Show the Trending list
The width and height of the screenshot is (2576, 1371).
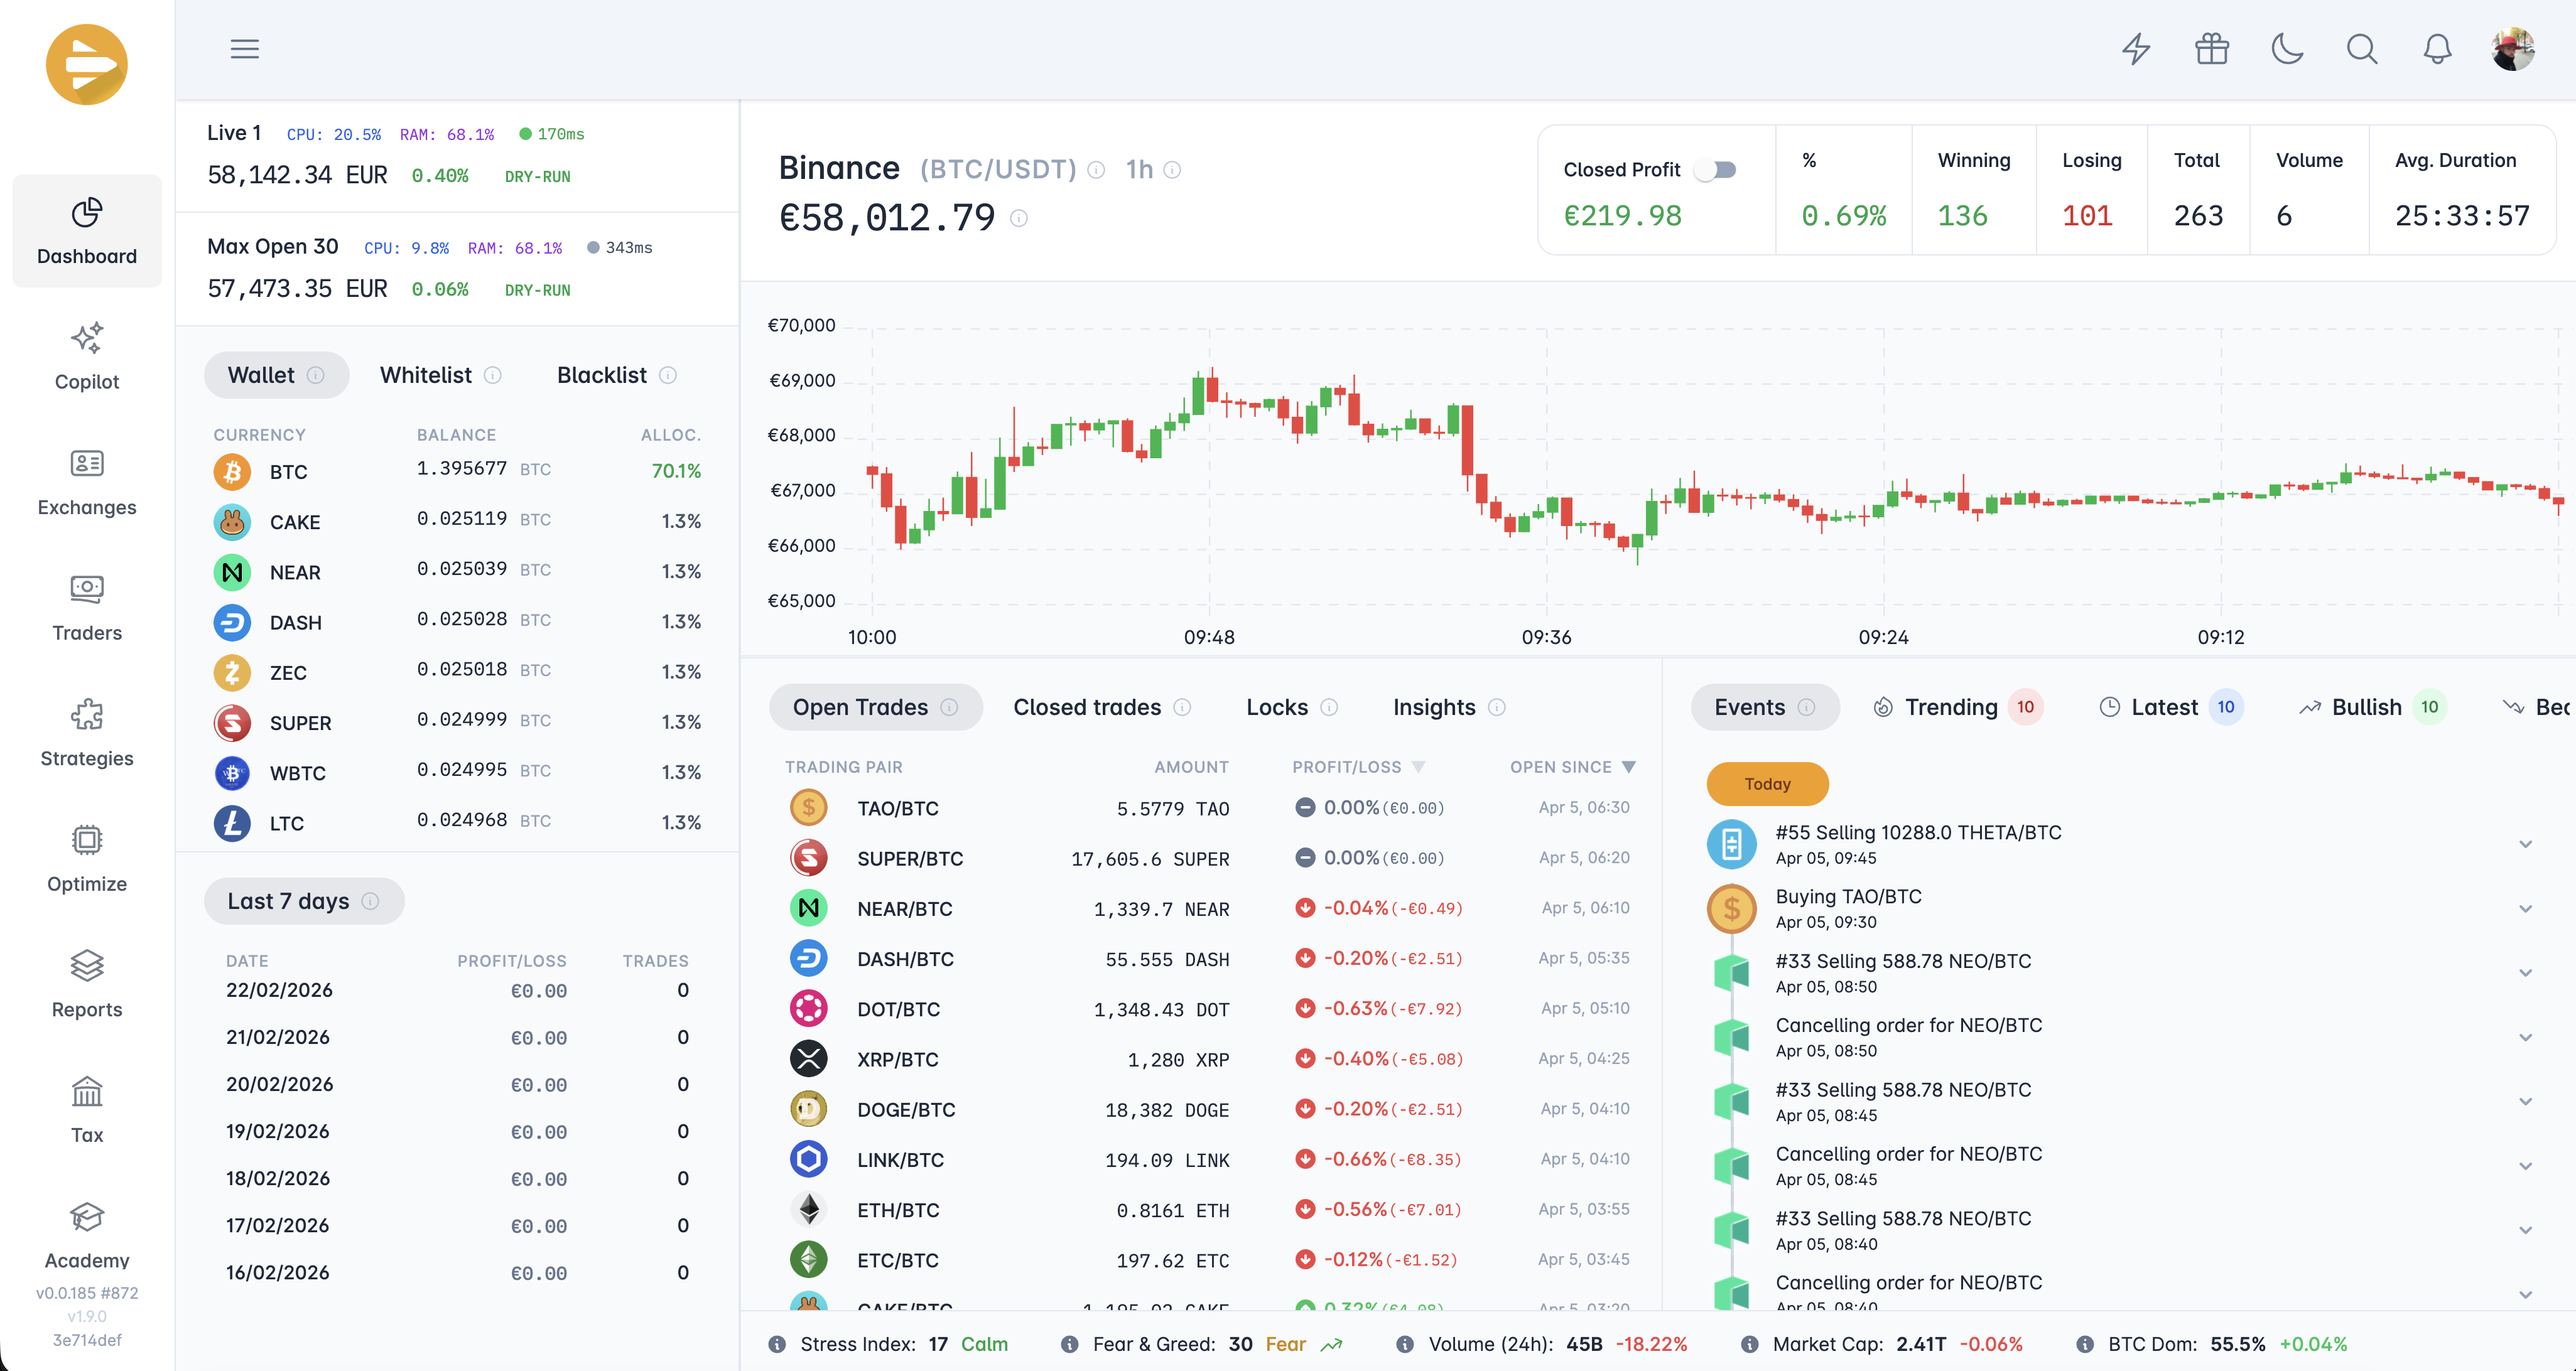[x=1951, y=706]
